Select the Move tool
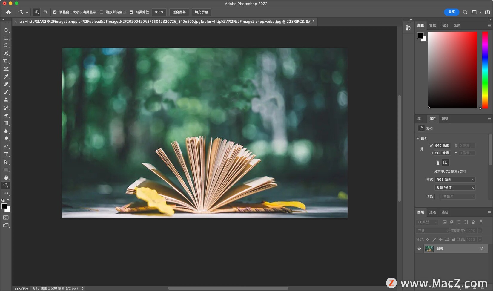 [x=6, y=30]
